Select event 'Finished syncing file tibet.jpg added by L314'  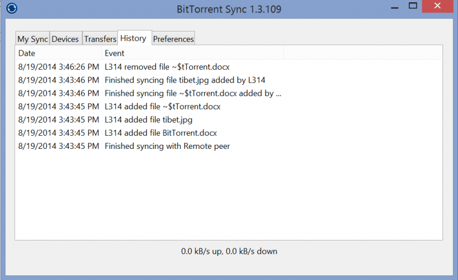point(185,80)
